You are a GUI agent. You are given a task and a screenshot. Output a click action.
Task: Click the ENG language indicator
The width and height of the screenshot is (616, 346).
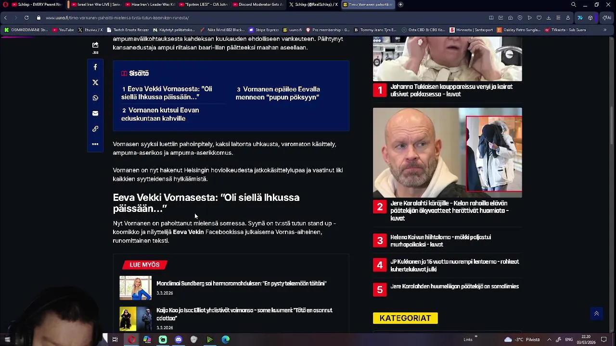pos(569,340)
